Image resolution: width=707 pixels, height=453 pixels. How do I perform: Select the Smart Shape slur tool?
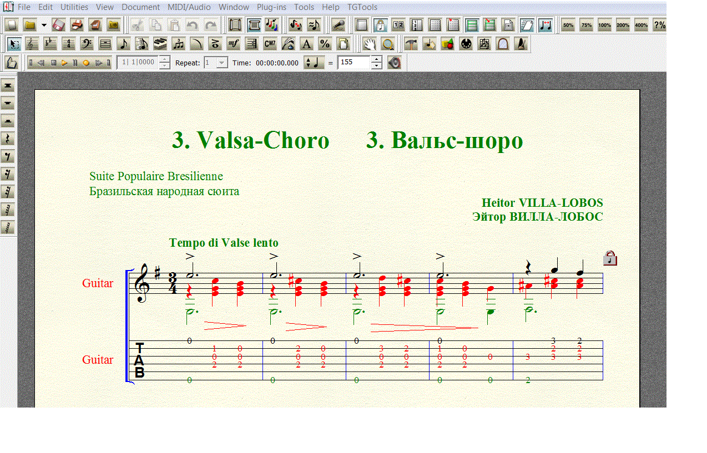point(196,44)
